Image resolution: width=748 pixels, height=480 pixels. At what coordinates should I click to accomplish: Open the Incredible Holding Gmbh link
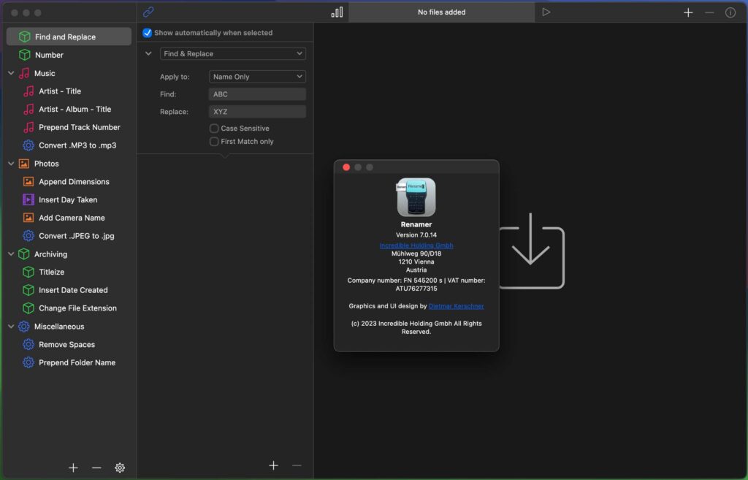pos(416,245)
